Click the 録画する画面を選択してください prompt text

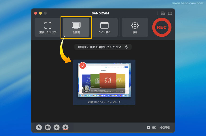pyautogui.click(x=99, y=47)
